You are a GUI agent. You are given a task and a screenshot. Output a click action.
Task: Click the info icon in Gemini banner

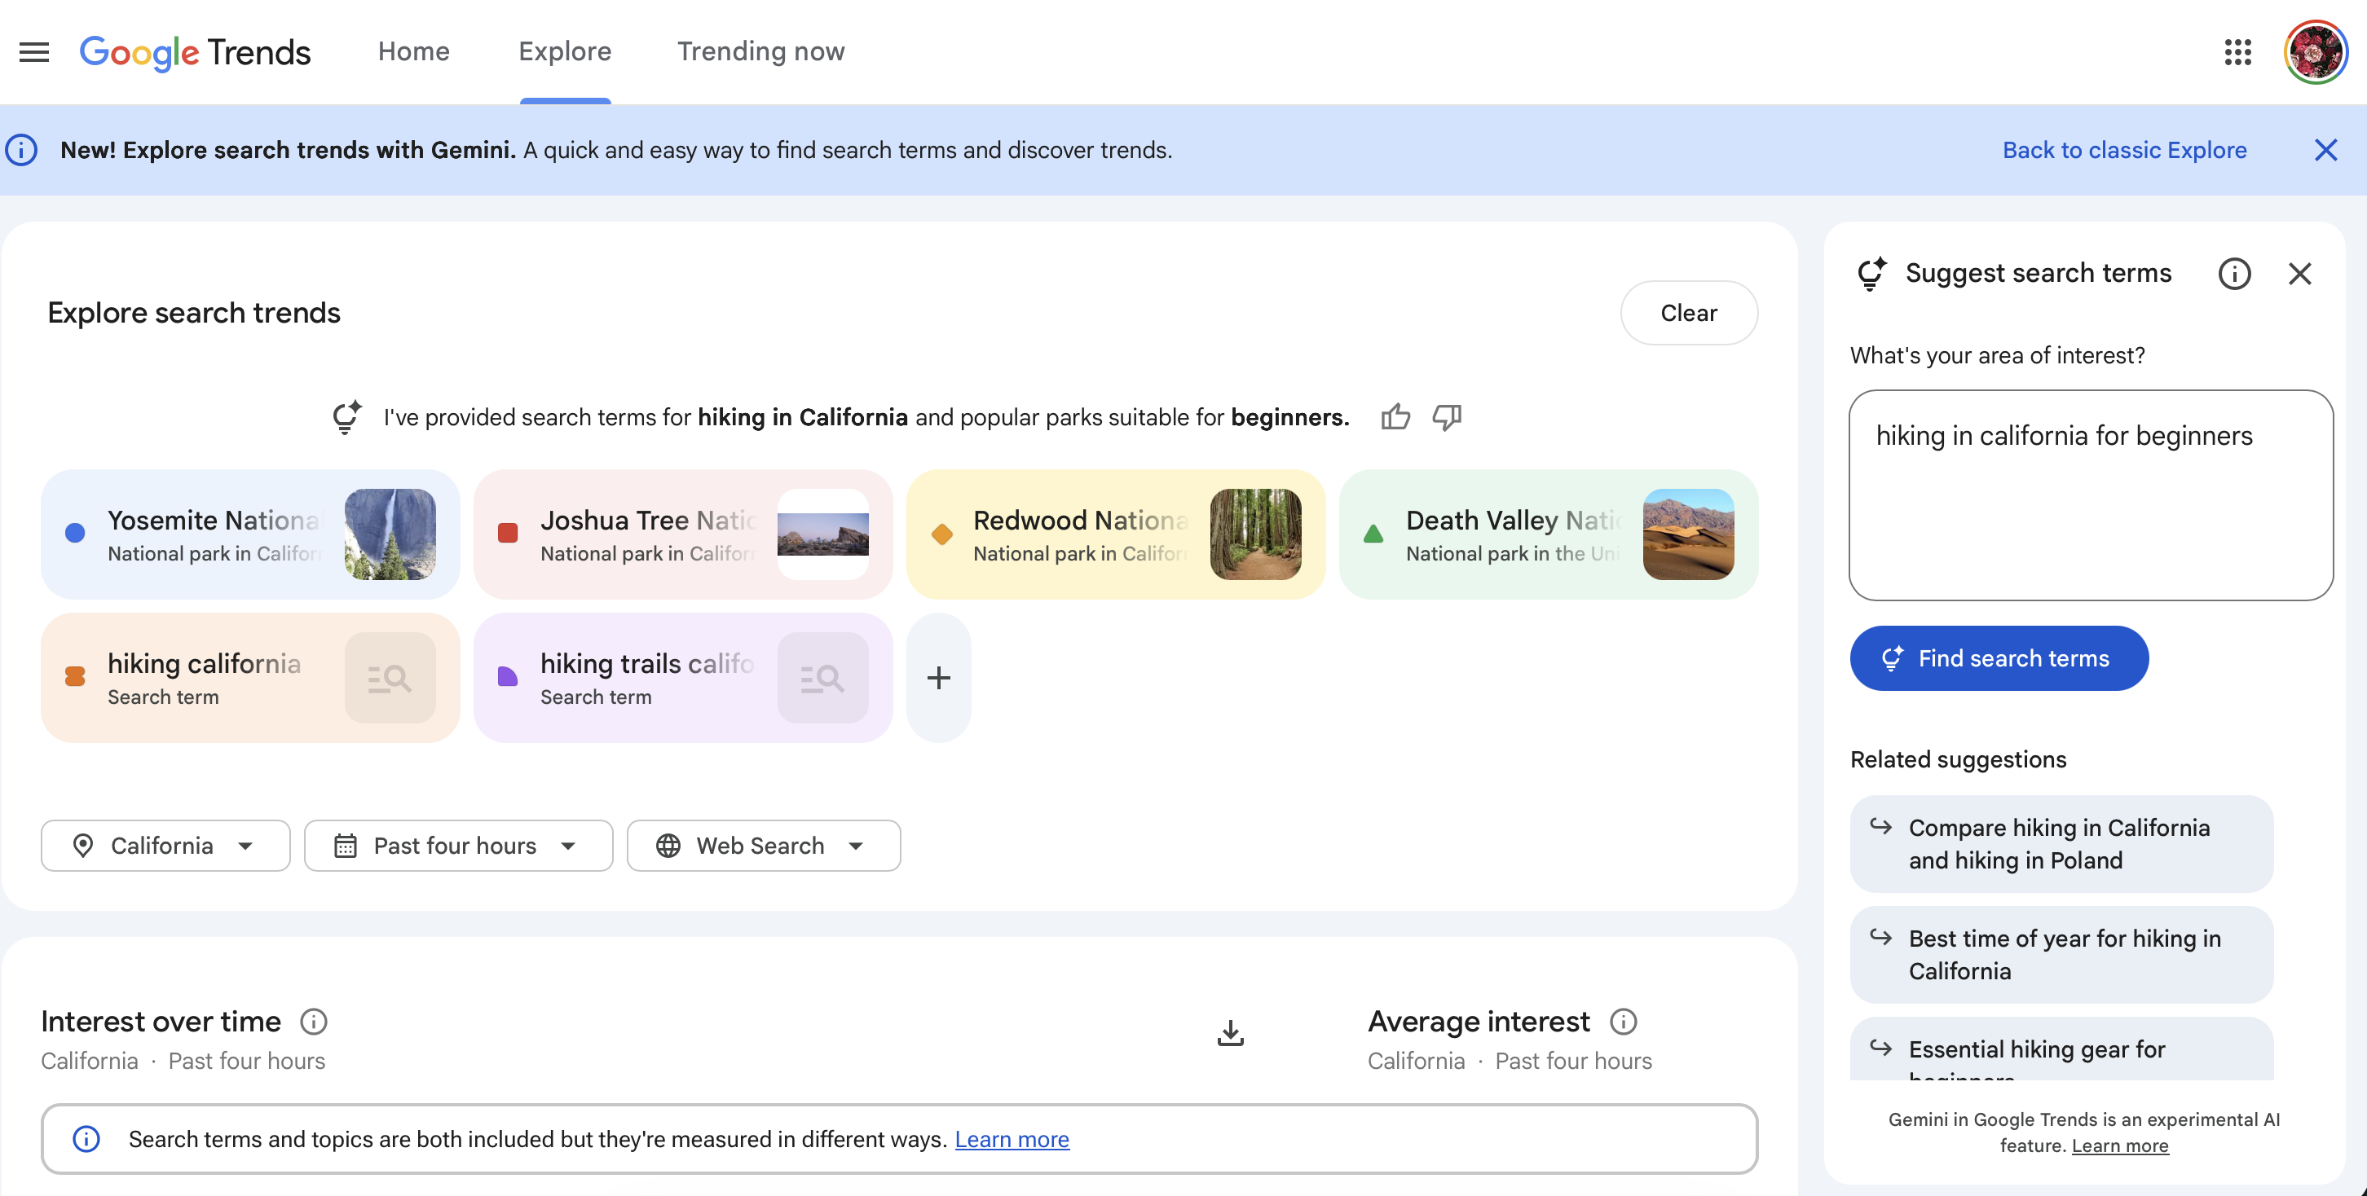tap(21, 150)
